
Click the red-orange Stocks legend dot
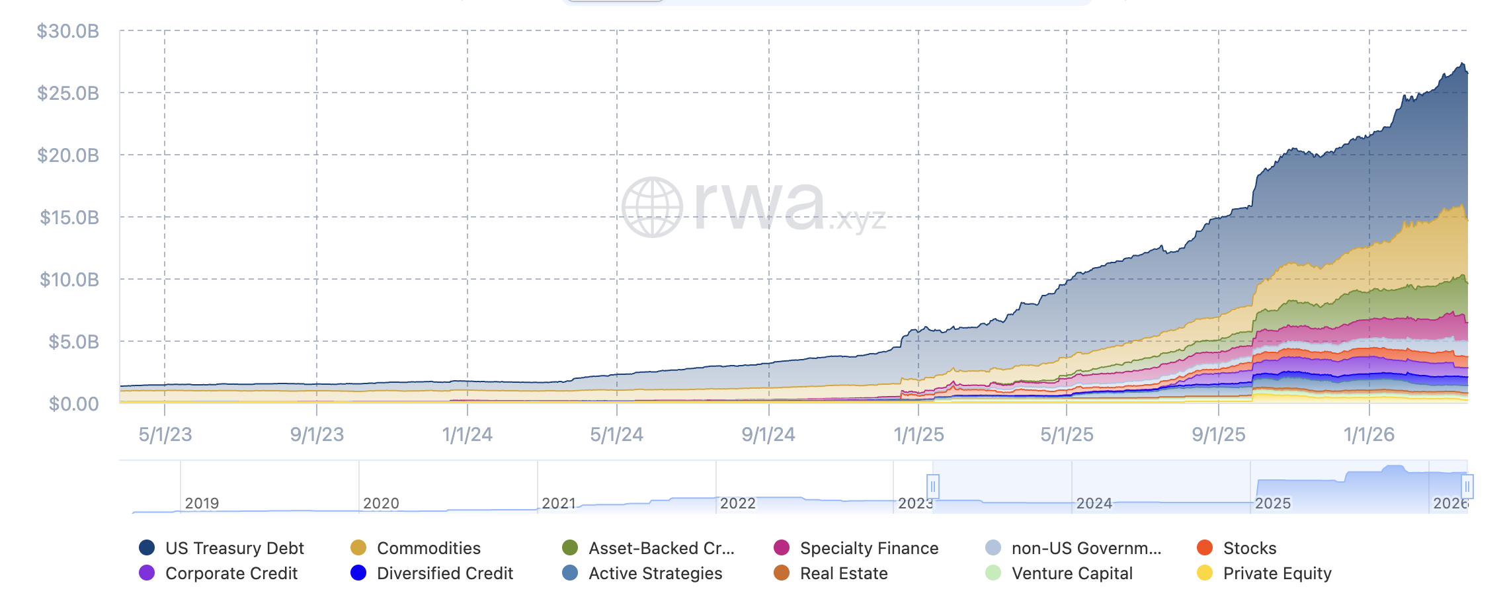pos(1205,547)
